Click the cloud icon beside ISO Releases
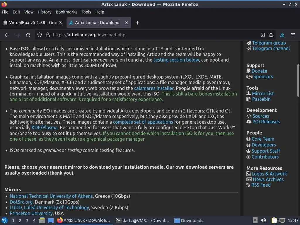Viewport: 300px width, 225px height. point(249,122)
